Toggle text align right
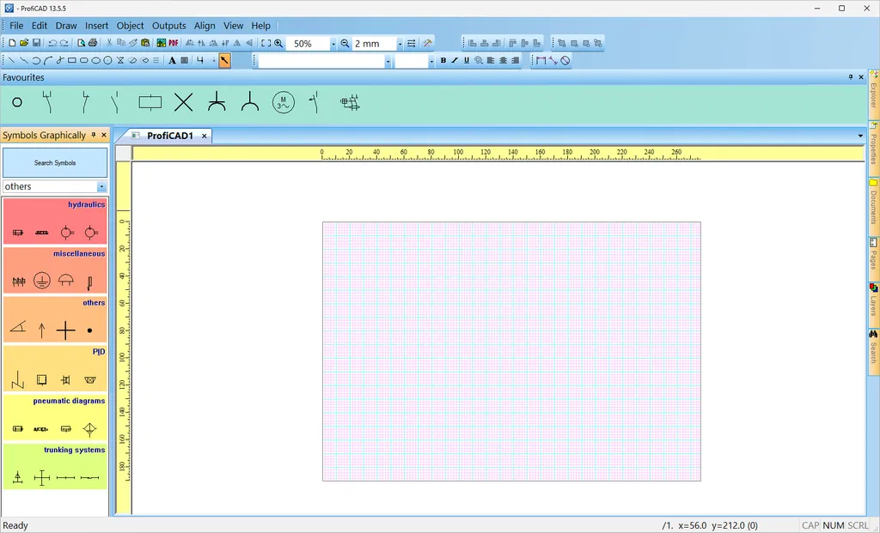Image resolution: width=880 pixels, height=533 pixels. point(516,61)
